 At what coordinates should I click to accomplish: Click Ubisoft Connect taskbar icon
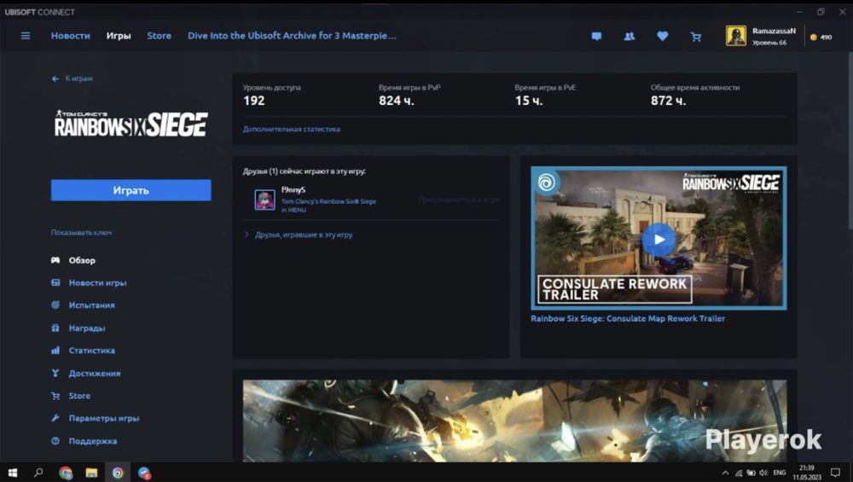click(x=118, y=473)
